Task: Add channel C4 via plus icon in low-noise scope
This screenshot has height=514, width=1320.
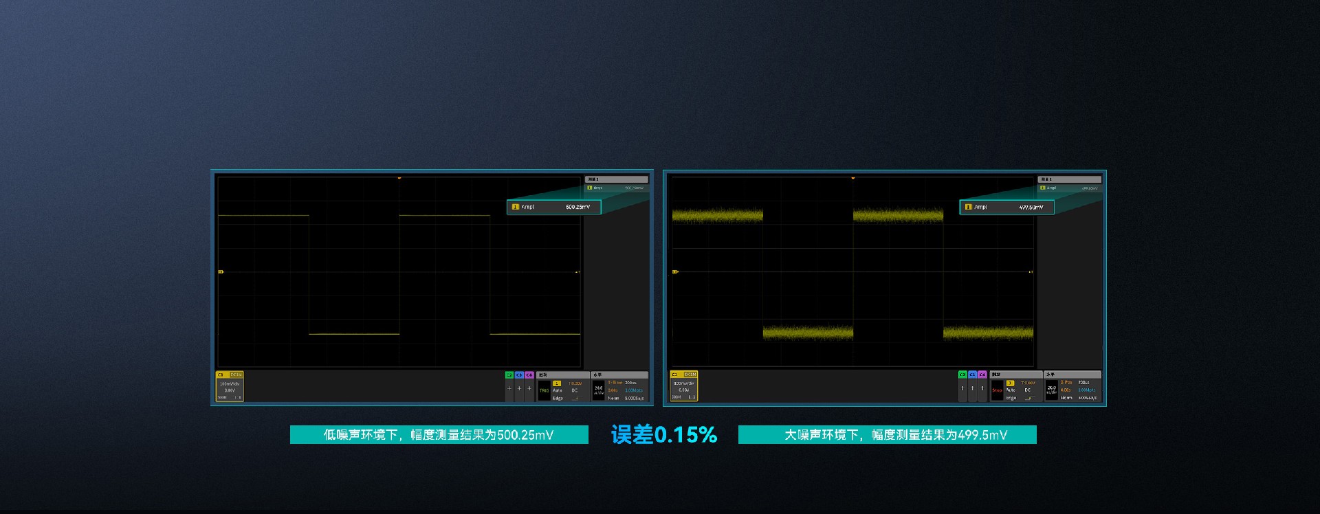Action: (x=529, y=388)
